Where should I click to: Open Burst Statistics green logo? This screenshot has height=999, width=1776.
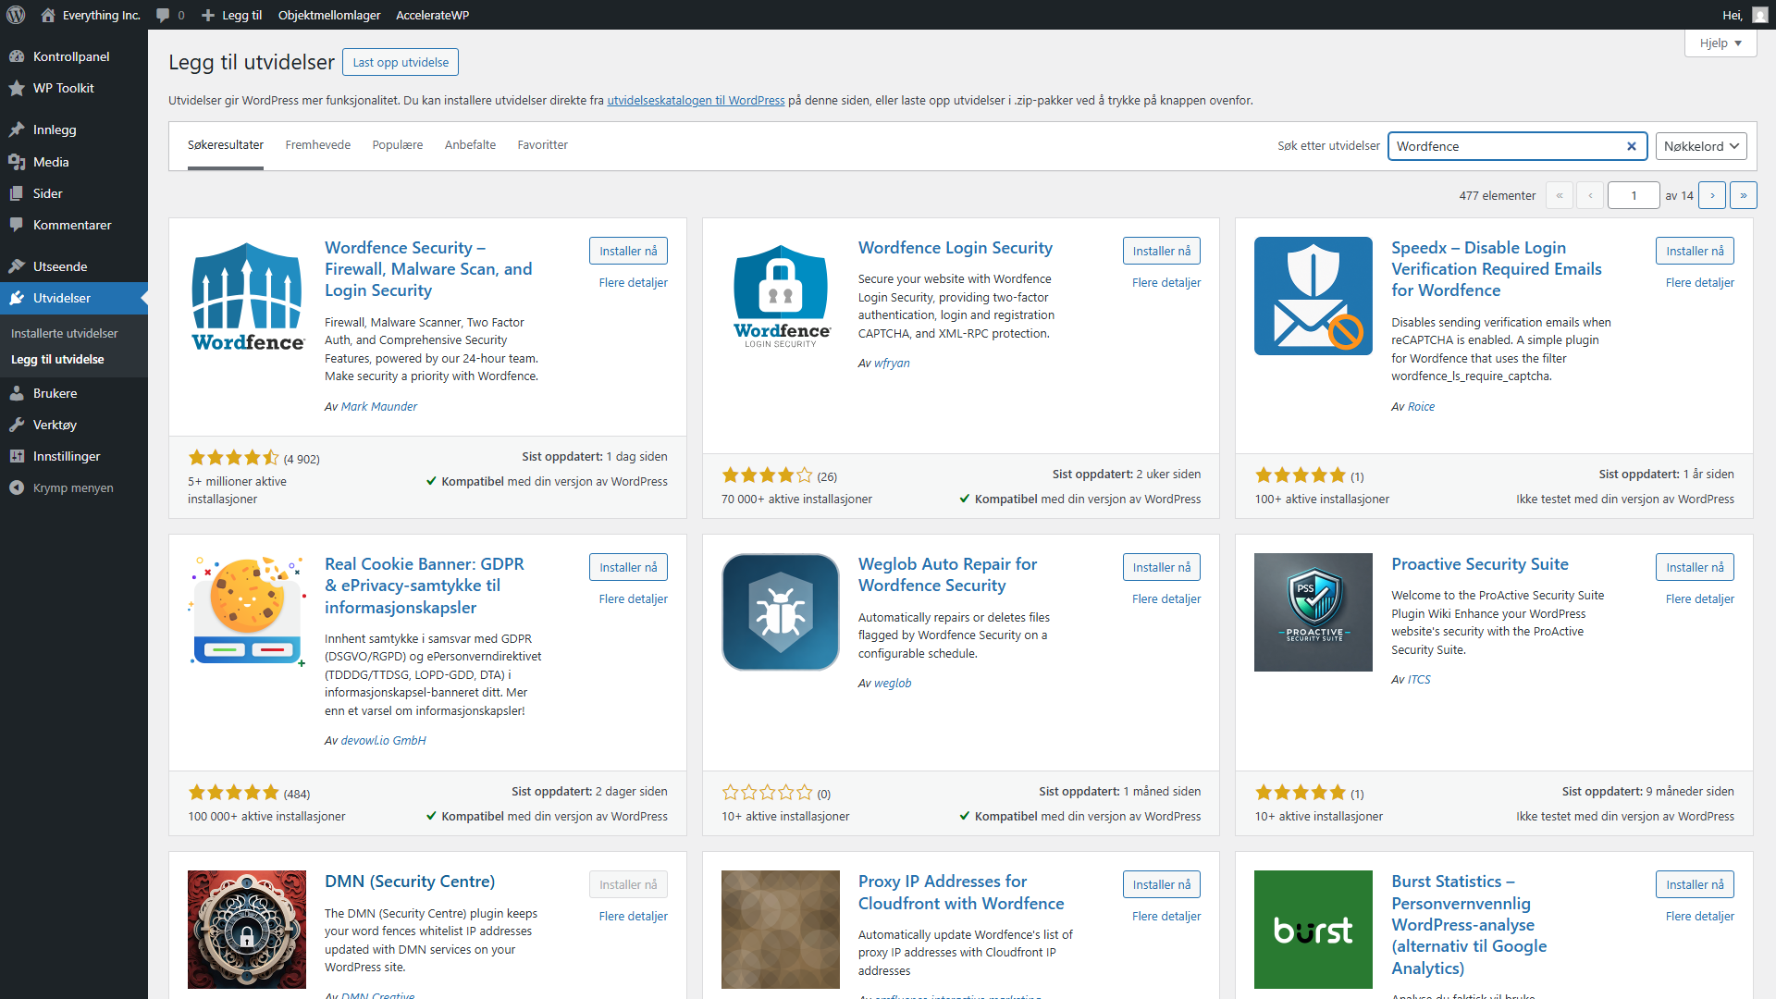(x=1313, y=930)
